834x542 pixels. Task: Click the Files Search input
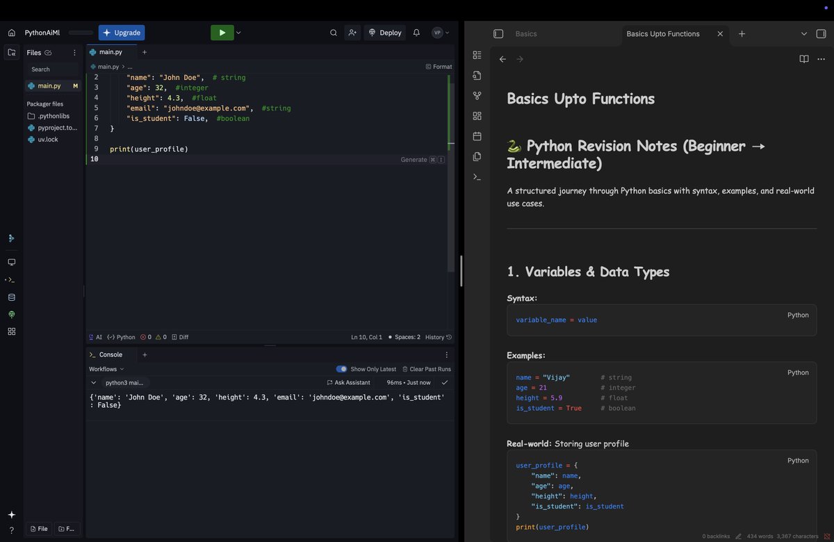[53, 69]
